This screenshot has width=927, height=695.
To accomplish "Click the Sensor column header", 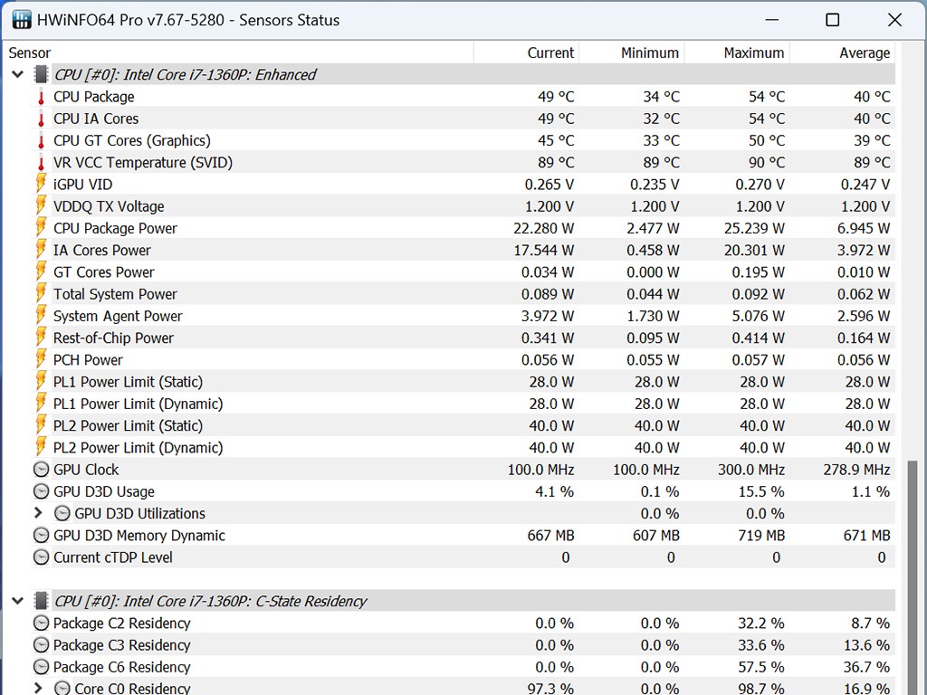I will click(30, 52).
